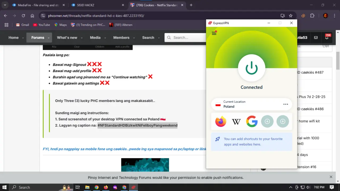This screenshot has height=191, width=340.
Task: Expand the Search dropdown arrow in navbar
Action: coord(159,38)
